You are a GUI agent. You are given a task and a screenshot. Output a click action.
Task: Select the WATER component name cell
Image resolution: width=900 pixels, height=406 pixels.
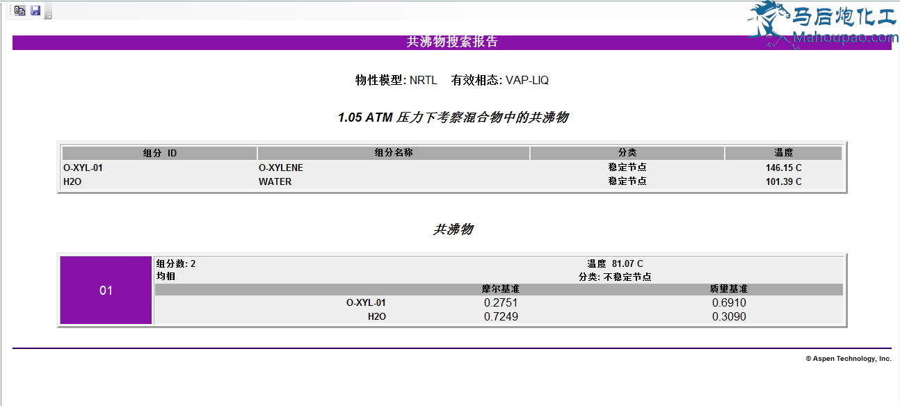pos(275,181)
